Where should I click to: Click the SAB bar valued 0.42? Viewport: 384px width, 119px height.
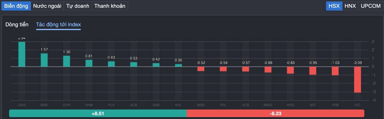(156, 65)
